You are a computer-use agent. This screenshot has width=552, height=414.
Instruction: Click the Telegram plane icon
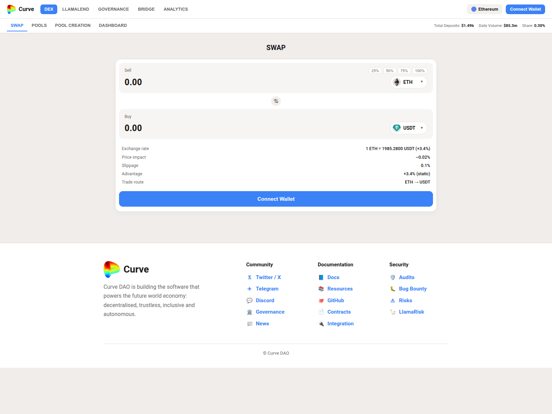pos(249,289)
